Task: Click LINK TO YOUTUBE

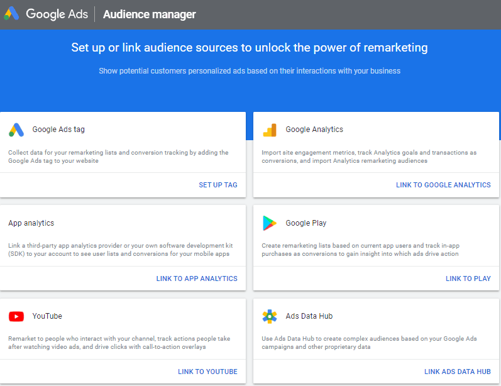Action: point(207,372)
